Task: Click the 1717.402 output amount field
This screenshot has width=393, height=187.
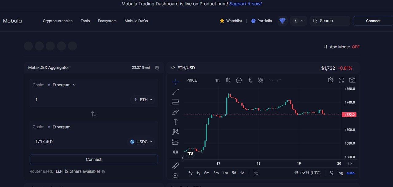Action: (78, 142)
